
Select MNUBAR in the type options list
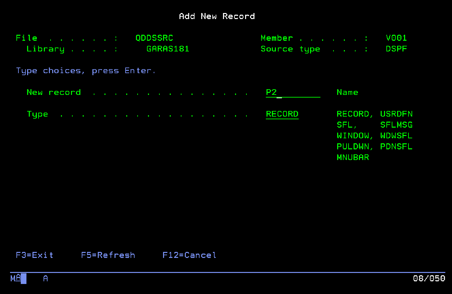click(353, 157)
